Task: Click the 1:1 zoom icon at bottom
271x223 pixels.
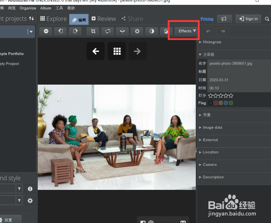Action: 183,222
